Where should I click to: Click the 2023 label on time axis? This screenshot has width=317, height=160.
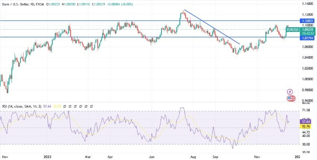coord(48,157)
